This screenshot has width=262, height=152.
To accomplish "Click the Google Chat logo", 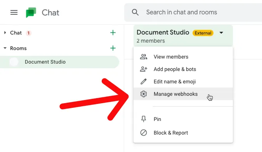I will pyautogui.click(x=31, y=12).
